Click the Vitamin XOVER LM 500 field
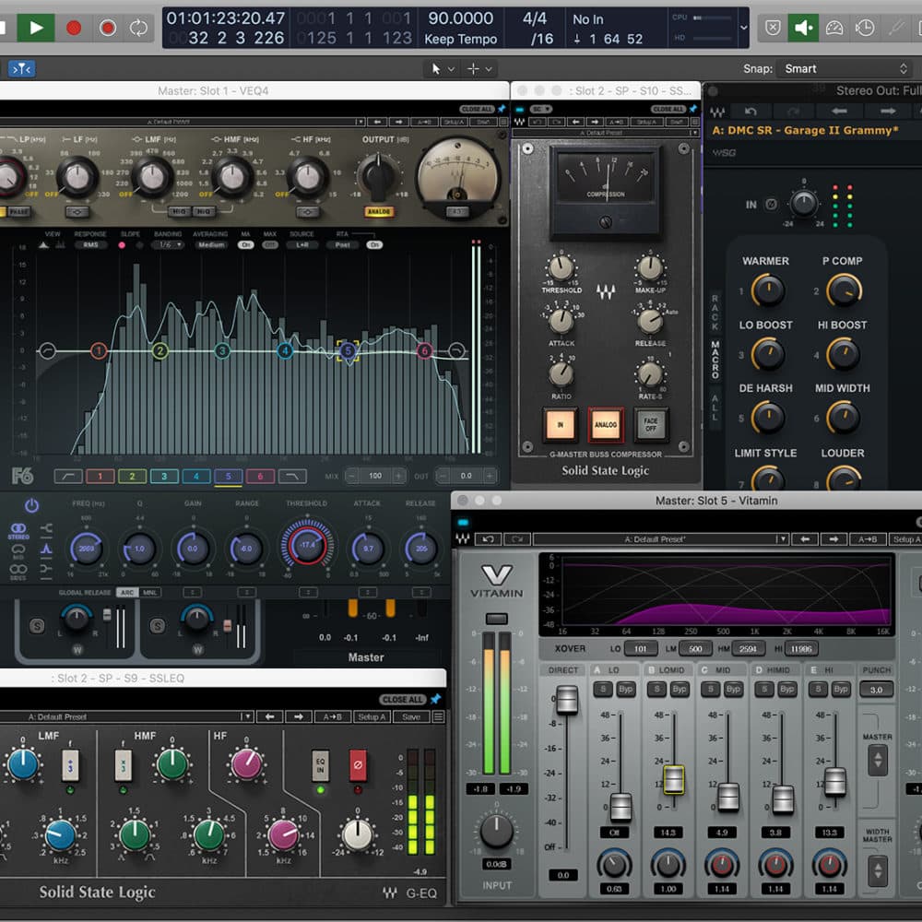This screenshot has height=922, width=922. (x=695, y=648)
